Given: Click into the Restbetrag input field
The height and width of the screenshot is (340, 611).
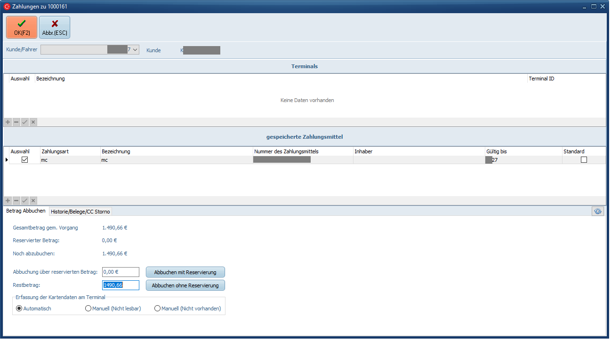Looking at the screenshot, I should click(x=121, y=285).
